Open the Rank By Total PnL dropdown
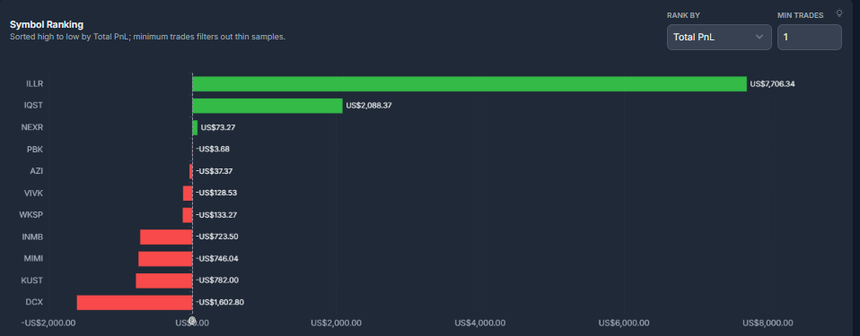Image resolution: width=860 pixels, height=336 pixels. (719, 38)
